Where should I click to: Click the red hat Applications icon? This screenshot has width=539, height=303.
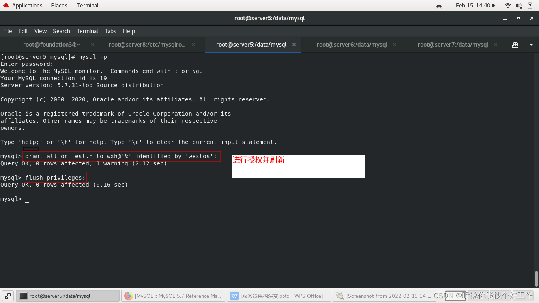(x=6, y=6)
